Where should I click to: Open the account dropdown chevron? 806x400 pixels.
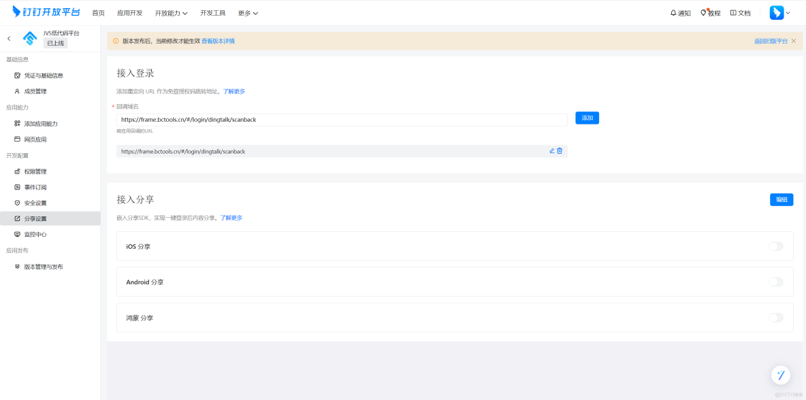click(788, 14)
